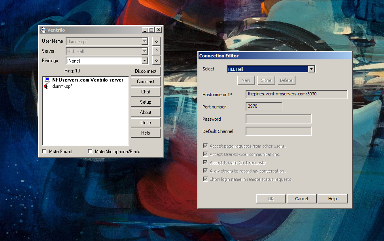Click OK in Connection Editor
This screenshot has height=241, width=384.
tap(271, 199)
